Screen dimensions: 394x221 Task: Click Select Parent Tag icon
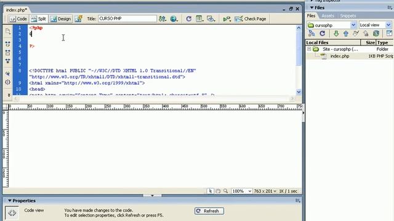point(8,74)
